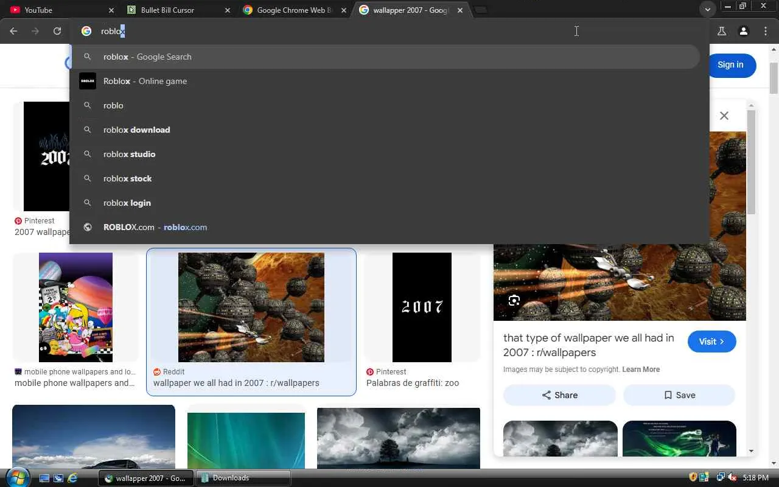Search inside image with the Lens icon
This screenshot has width=779, height=487.
point(514,300)
